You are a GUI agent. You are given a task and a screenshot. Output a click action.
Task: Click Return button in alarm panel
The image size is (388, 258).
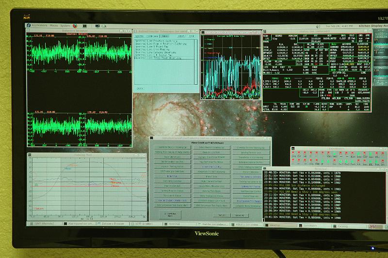222,215
